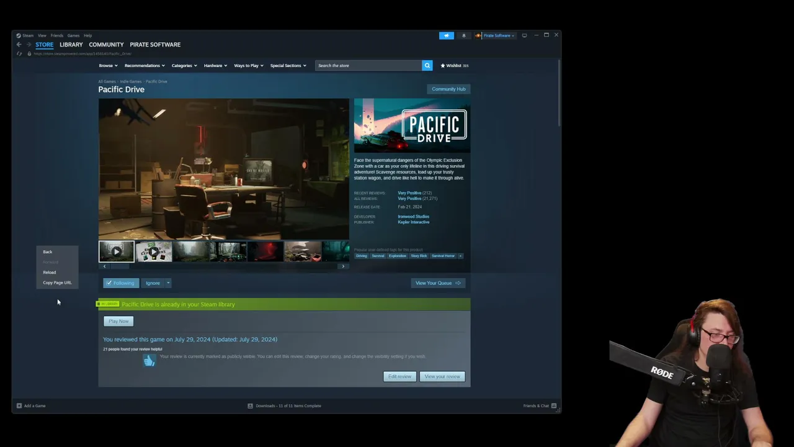Select the first trailer thumbnail

tap(116, 251)
